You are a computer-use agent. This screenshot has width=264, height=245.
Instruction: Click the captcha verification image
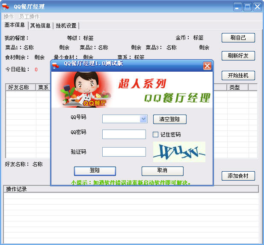tap(179, 152)
